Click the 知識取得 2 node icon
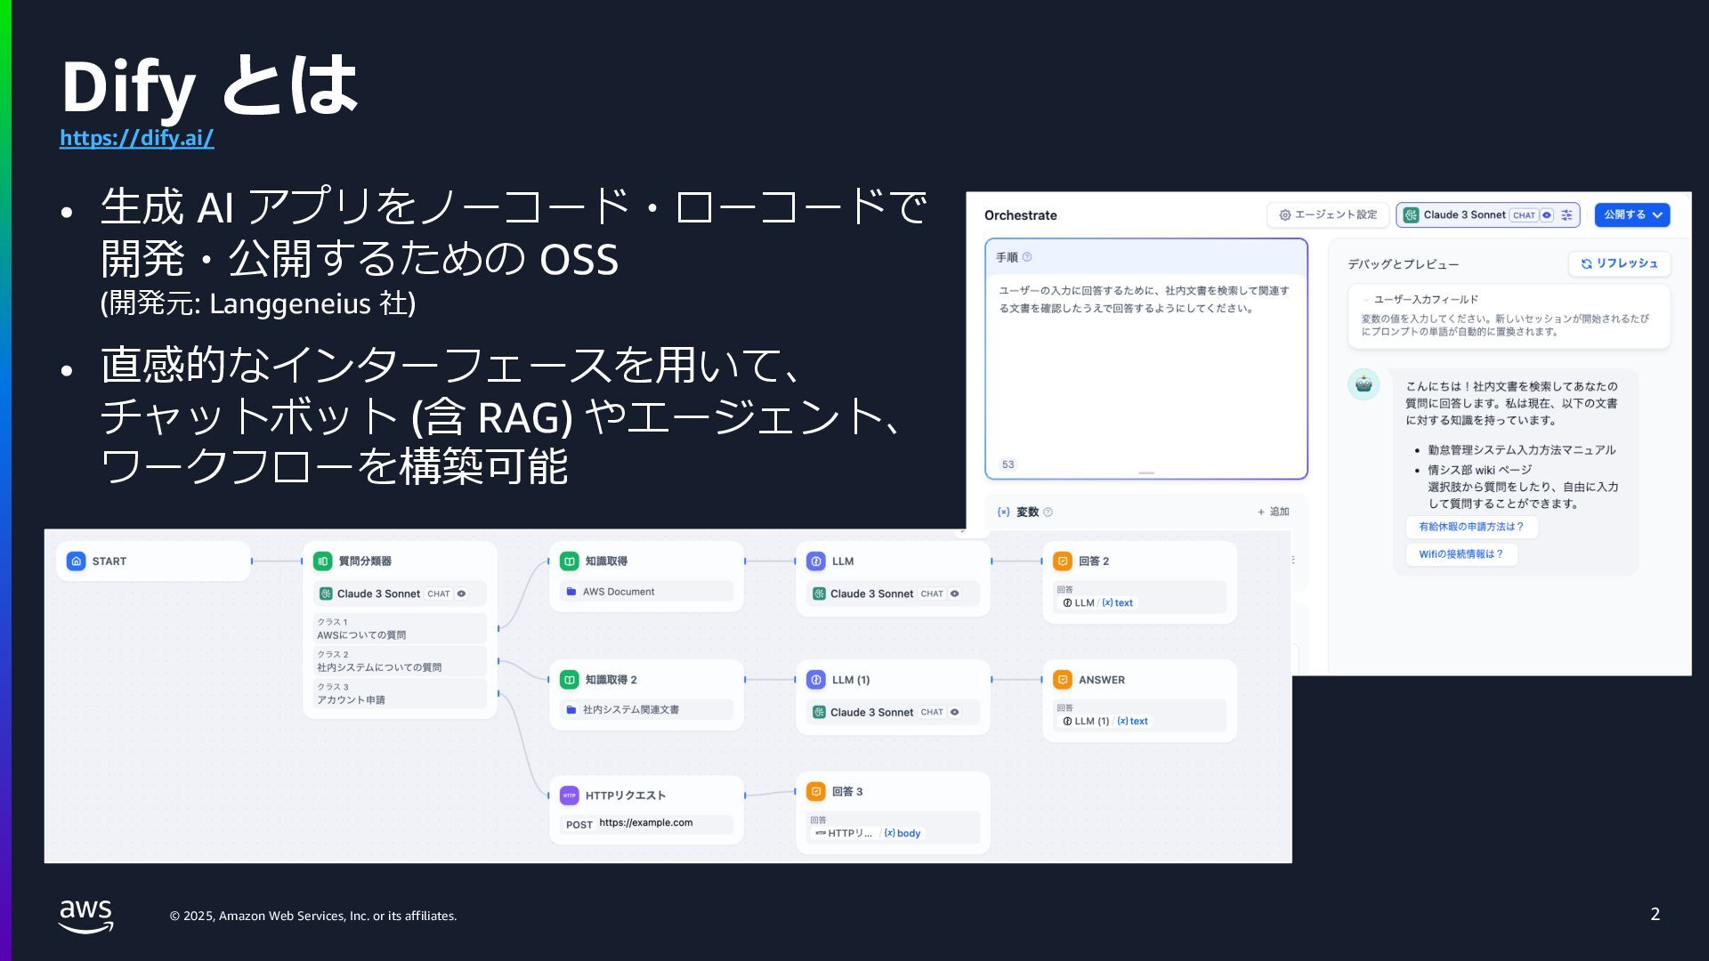The width and height of the screenshot is (1709, 961). pyautogui.click(x=570, y=680)
